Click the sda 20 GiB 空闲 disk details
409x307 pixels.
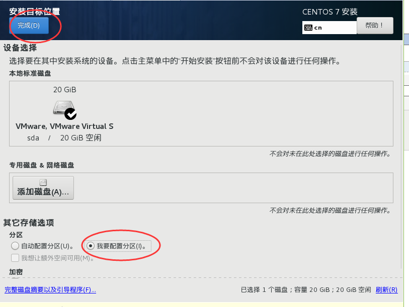coord(64,137)
